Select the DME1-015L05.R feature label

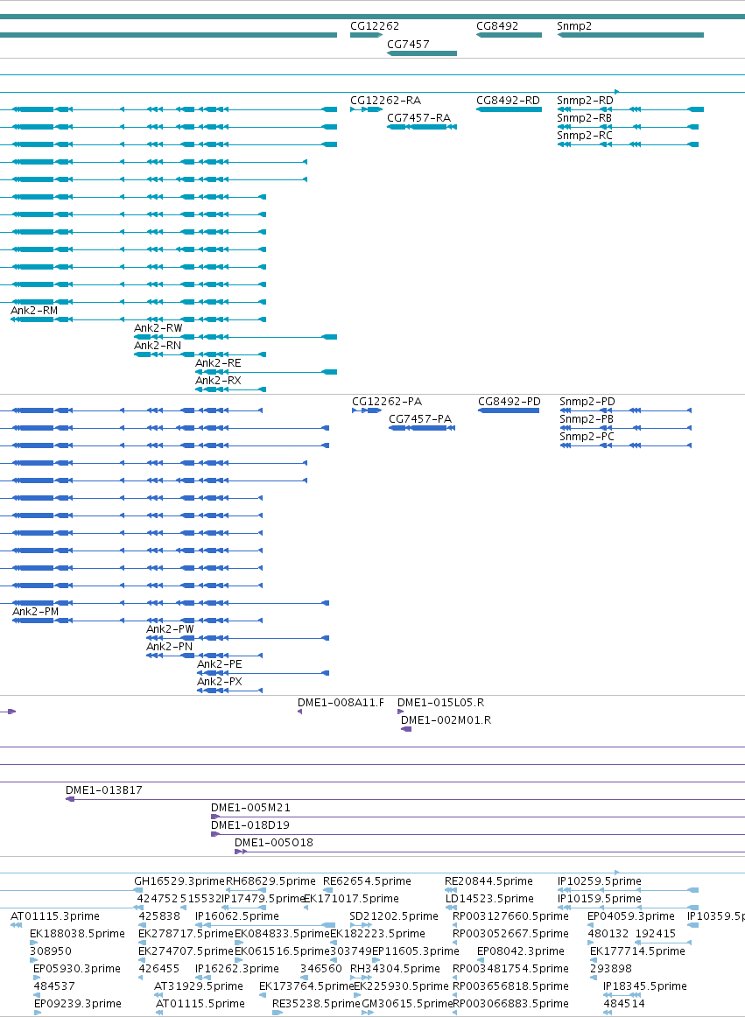[x=440, y=703]
